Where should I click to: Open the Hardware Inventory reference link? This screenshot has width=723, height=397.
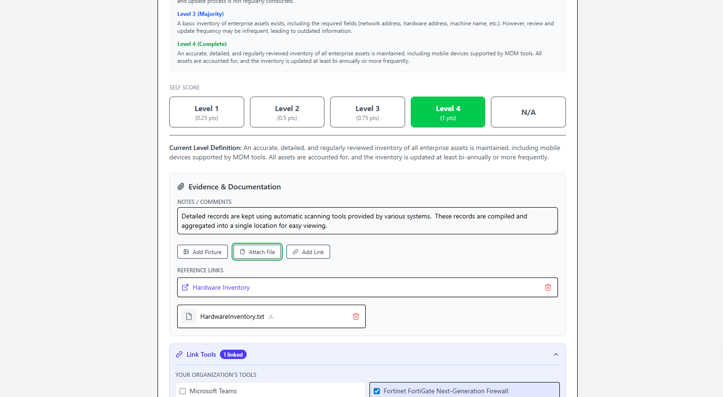[x=221, y=287]
